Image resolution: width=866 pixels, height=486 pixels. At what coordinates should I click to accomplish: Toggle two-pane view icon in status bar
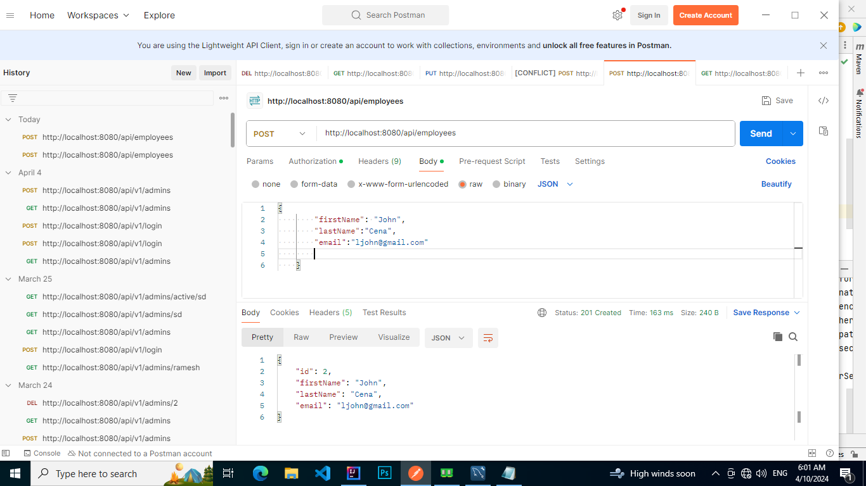coord(812,453)
